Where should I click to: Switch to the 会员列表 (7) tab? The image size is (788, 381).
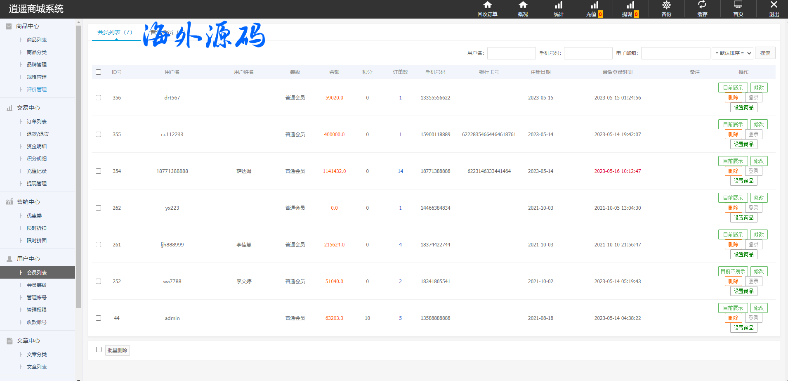[x=115, y=32]
